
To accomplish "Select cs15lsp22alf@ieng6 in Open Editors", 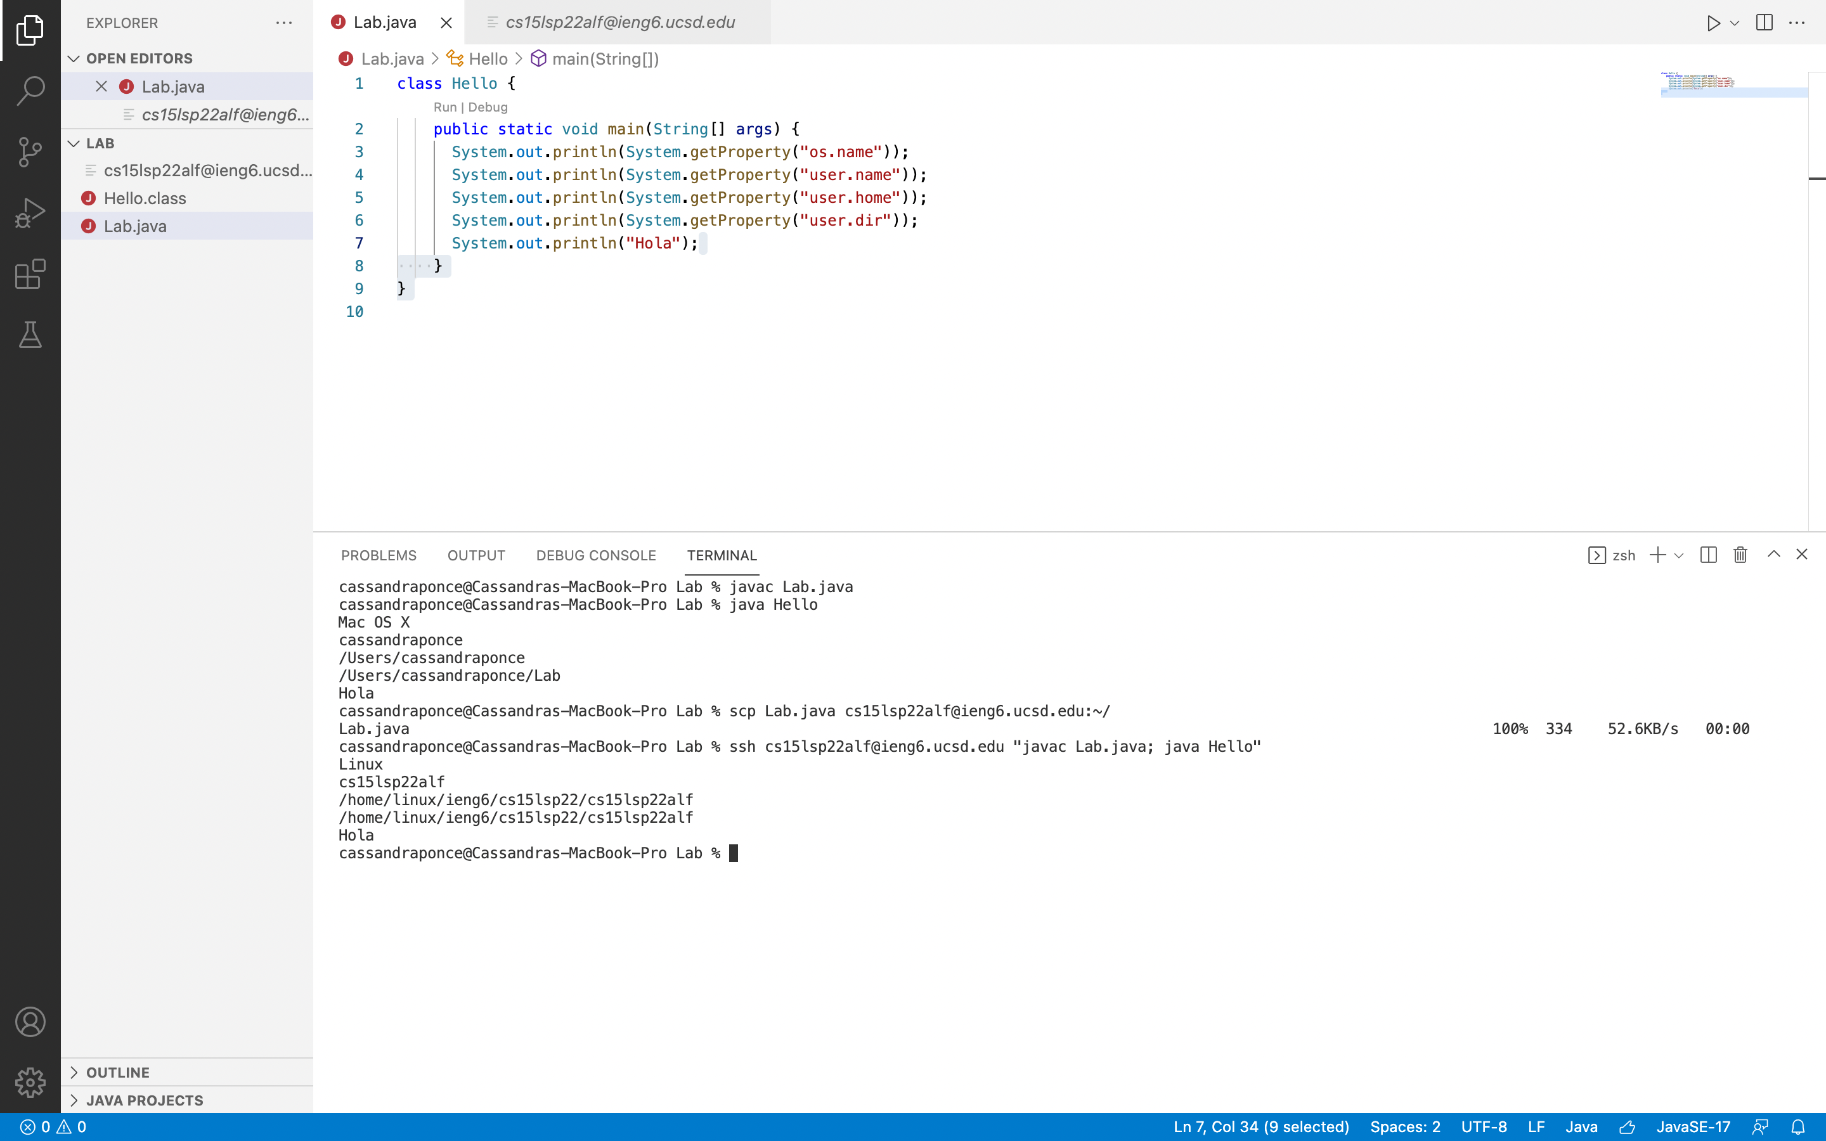I will [x=187, y=115].
